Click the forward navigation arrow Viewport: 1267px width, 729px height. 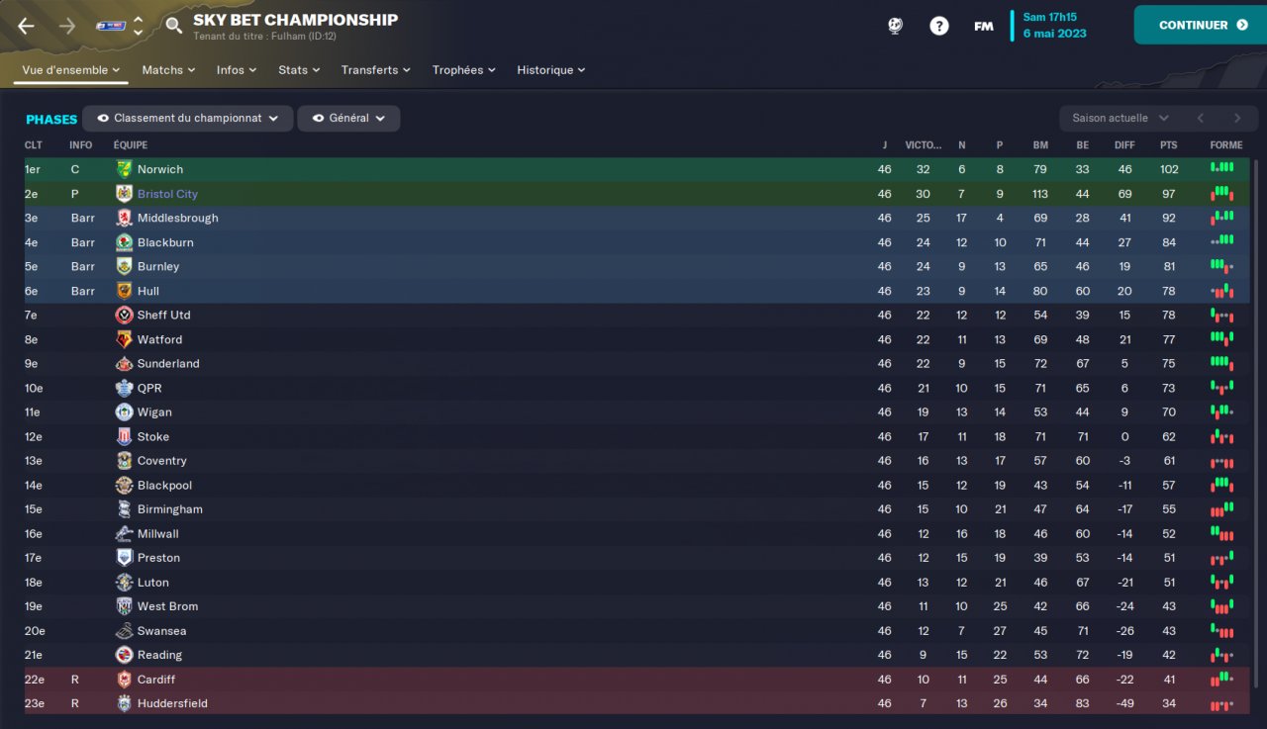click(x=67, y=26)
